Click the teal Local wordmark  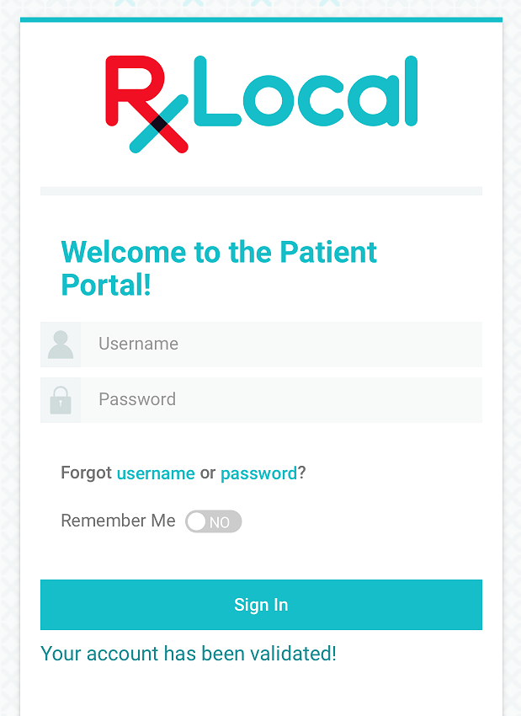(306, 91)
